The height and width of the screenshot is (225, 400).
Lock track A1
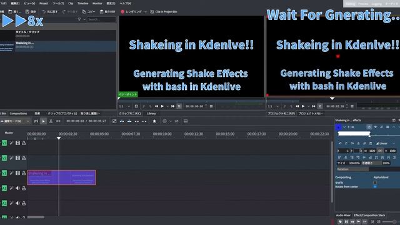(24, 188)
